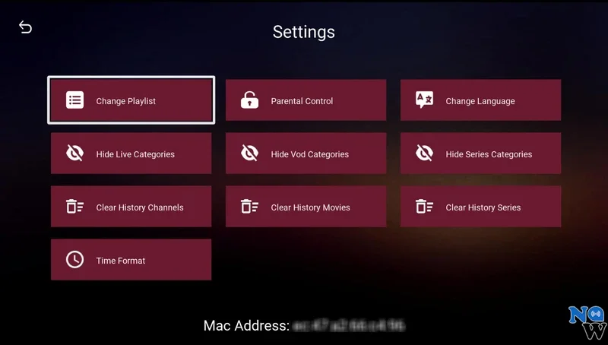Viewport: 608px width, 345px height.
Task: Click the clock icon for Time Format
Action: click(74, 260)
